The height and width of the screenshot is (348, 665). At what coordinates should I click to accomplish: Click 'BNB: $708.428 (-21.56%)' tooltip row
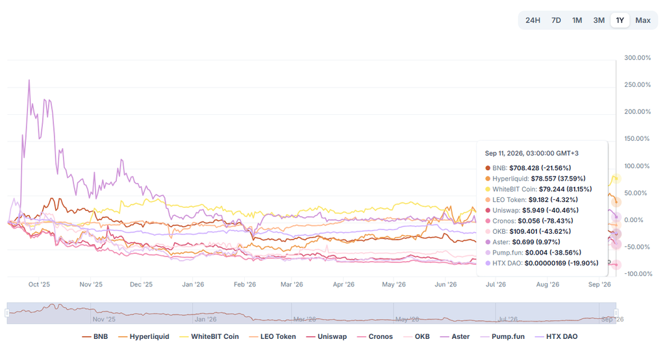pos(528,168)
